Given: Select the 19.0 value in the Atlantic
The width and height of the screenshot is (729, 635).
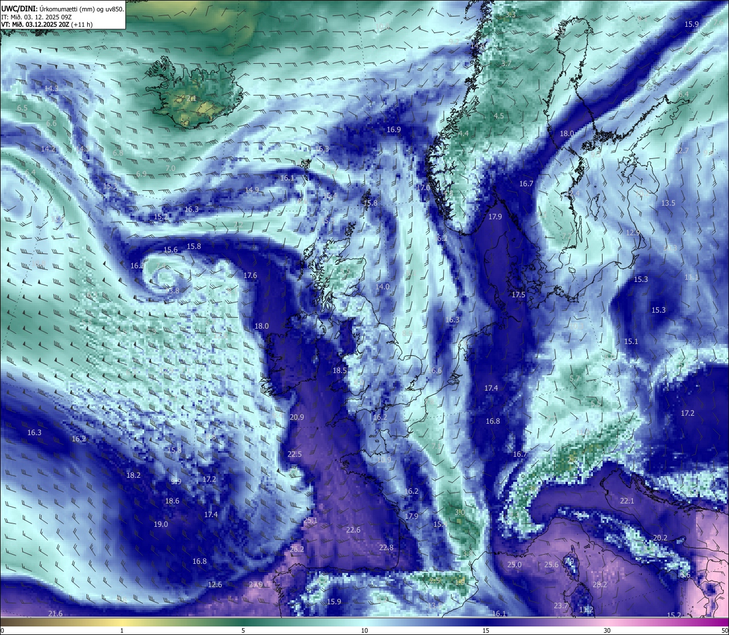Looking at the screenshot, I should point(161,524).
